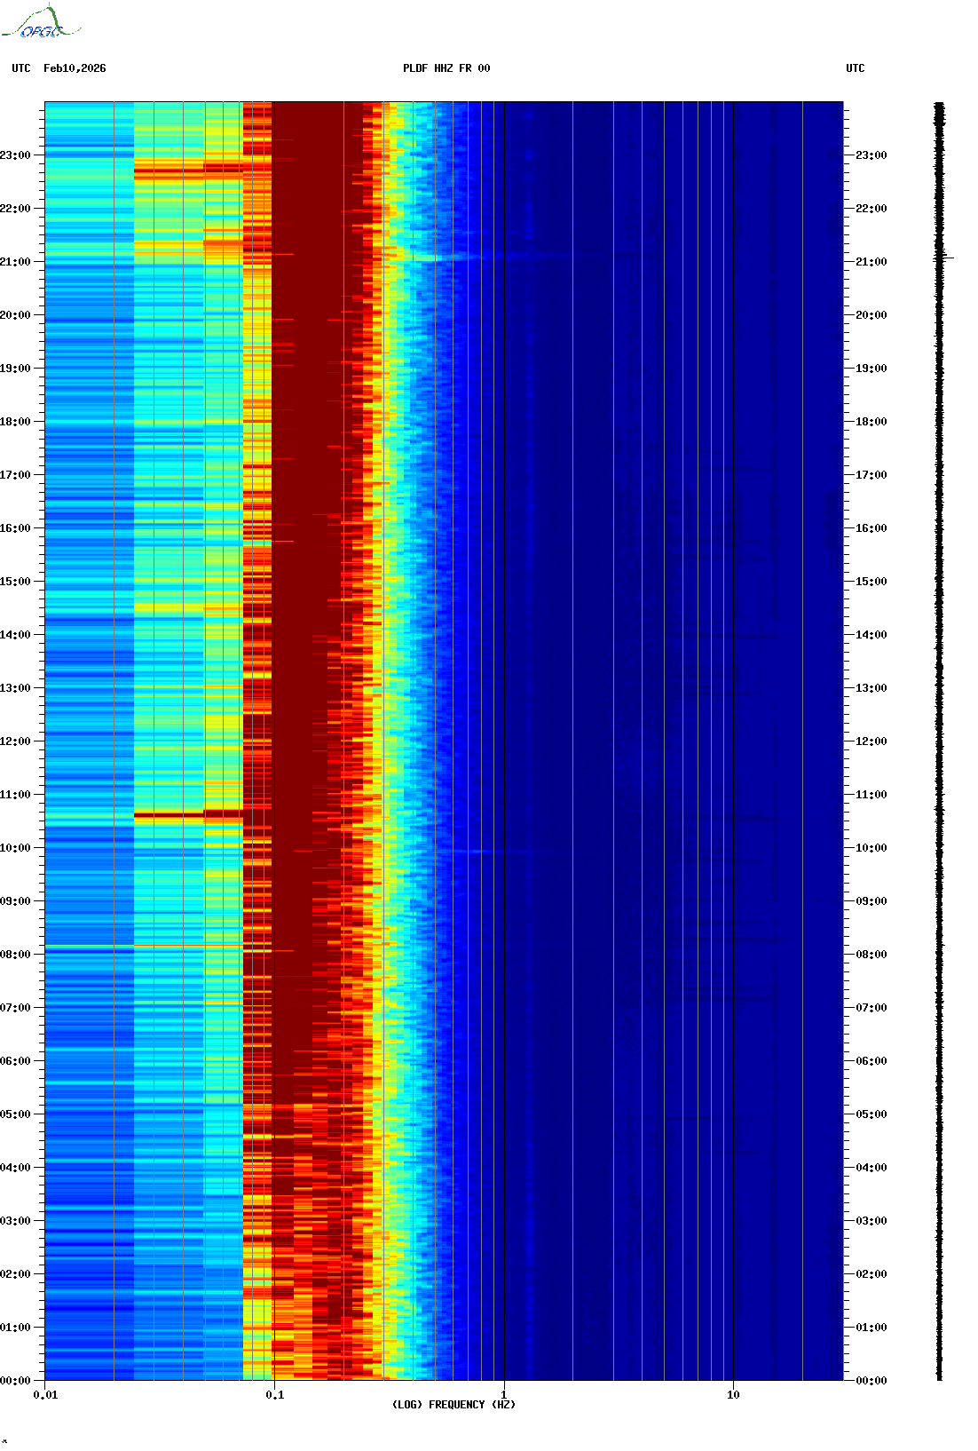The image size is (978, 1451).
Task: Click the PLDF HHZ FR 00 title
Action: (446, 68)
